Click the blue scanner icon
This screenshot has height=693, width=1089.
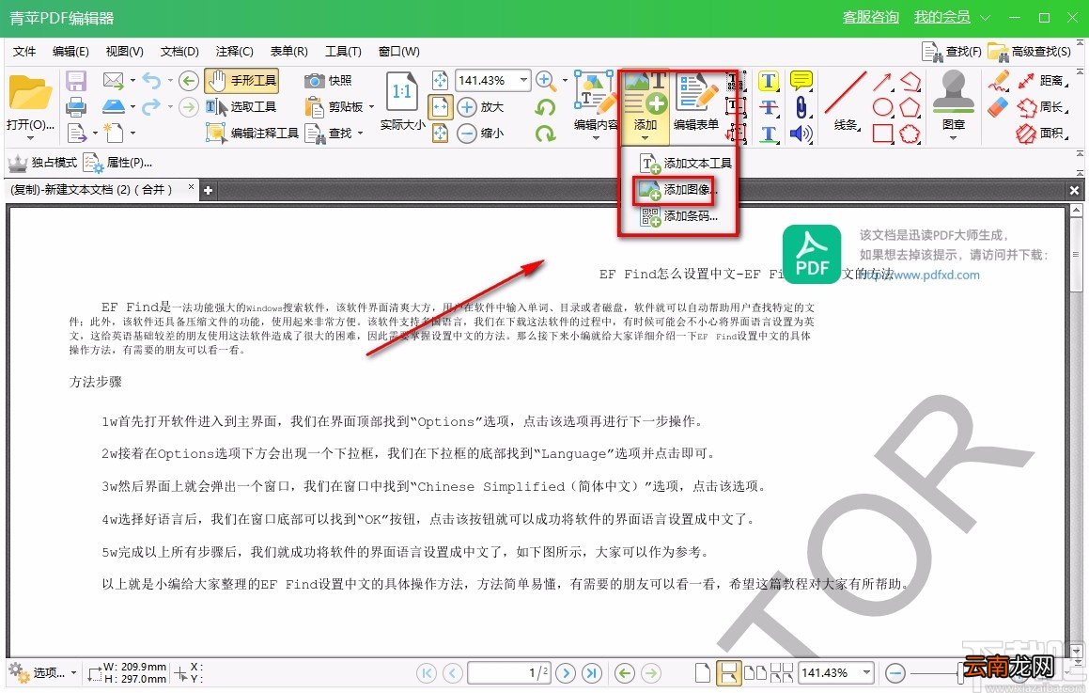pyautogui.click(x=113, y=106)
